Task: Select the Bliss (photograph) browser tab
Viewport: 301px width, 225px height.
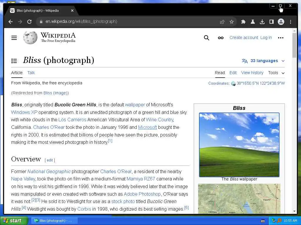Action: click(41, 11)
